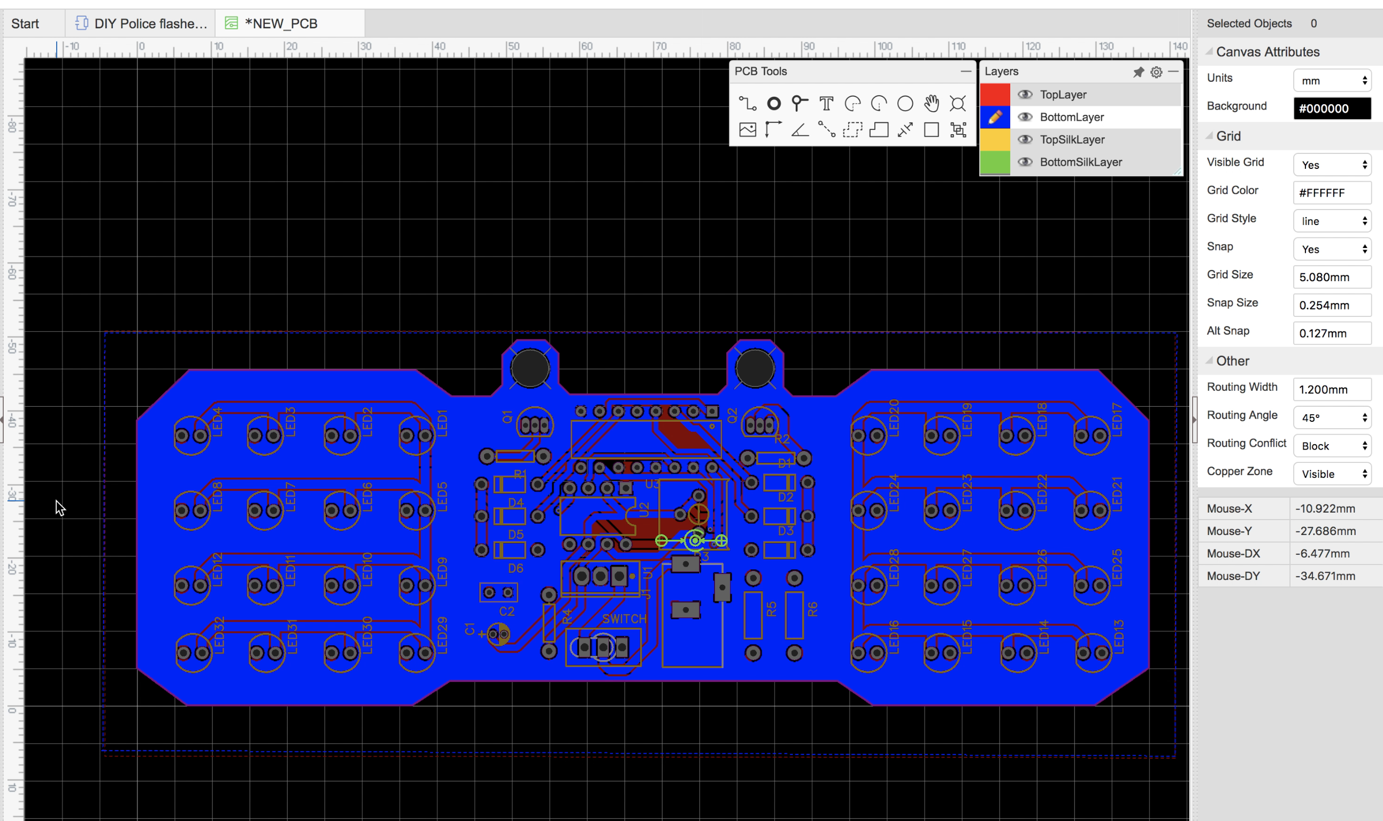Toggle TopLayer visibility eye icon
The image size is (1383, 821).
(x=1024, y=94)
